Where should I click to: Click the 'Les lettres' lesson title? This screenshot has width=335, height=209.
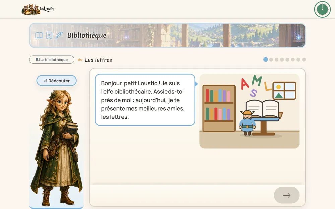point(98,60)
